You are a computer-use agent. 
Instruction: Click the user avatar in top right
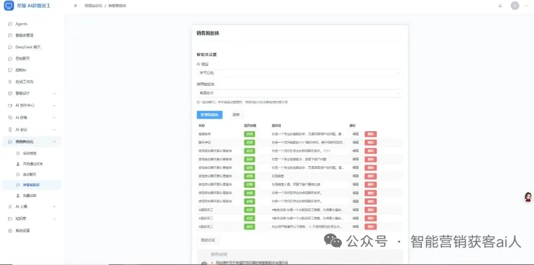click(x=515, y=5)
